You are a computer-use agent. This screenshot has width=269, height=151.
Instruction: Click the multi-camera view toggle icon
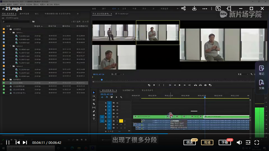click(149, 85)
